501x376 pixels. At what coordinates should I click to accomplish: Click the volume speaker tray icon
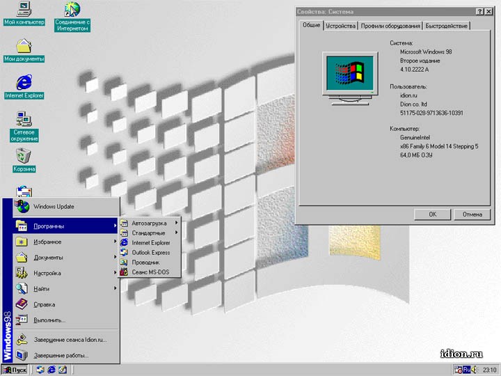(x=474, y=370)
